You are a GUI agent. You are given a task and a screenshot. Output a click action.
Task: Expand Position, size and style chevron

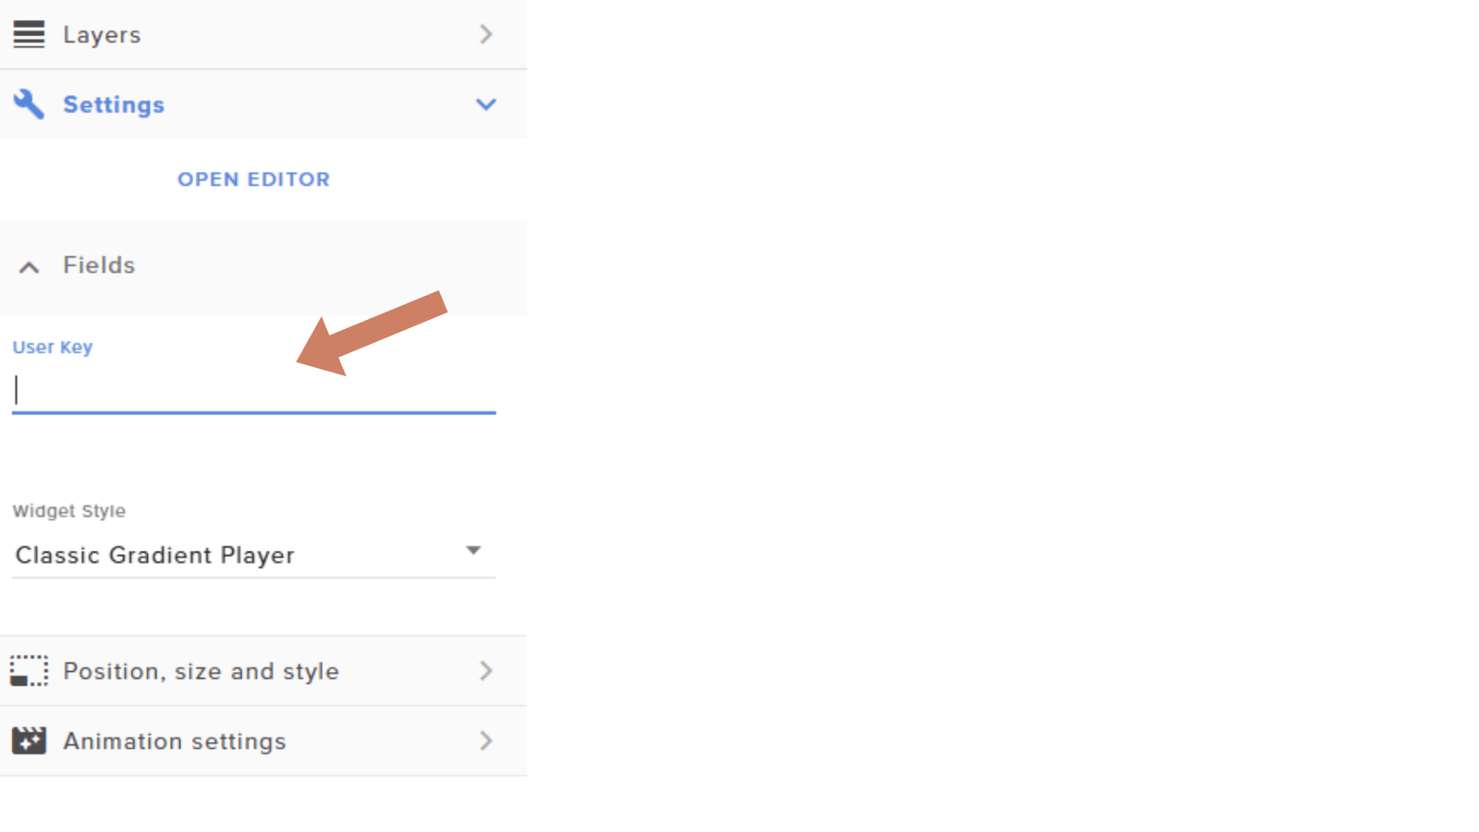(x=486, y=671)
